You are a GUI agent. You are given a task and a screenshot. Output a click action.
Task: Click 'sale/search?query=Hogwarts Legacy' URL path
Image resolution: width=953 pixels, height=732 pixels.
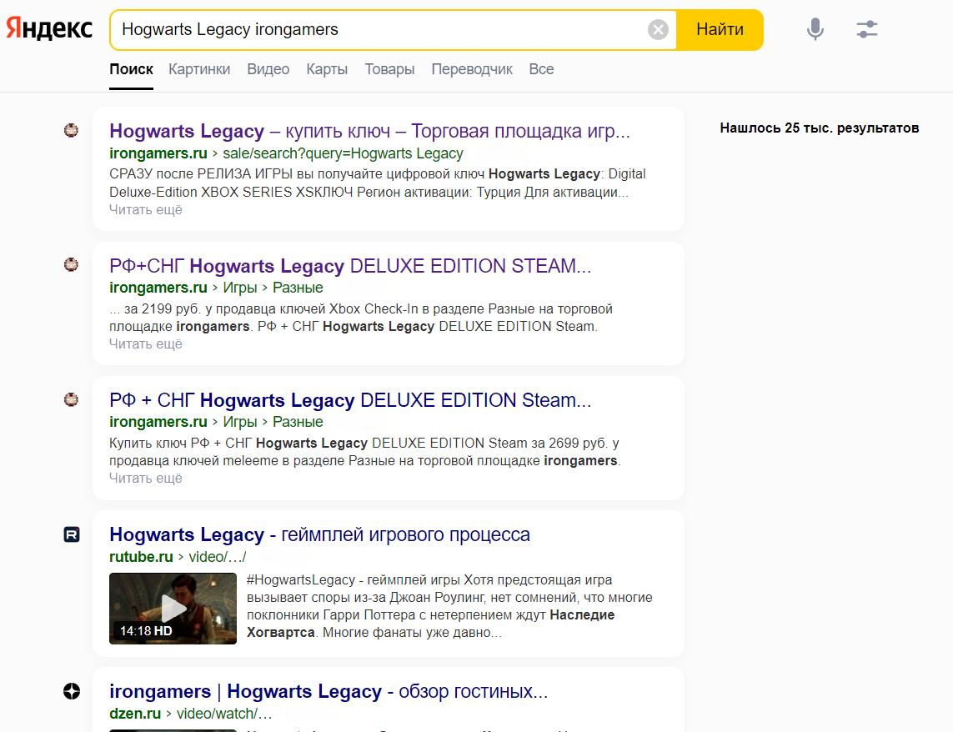point(343,153)
